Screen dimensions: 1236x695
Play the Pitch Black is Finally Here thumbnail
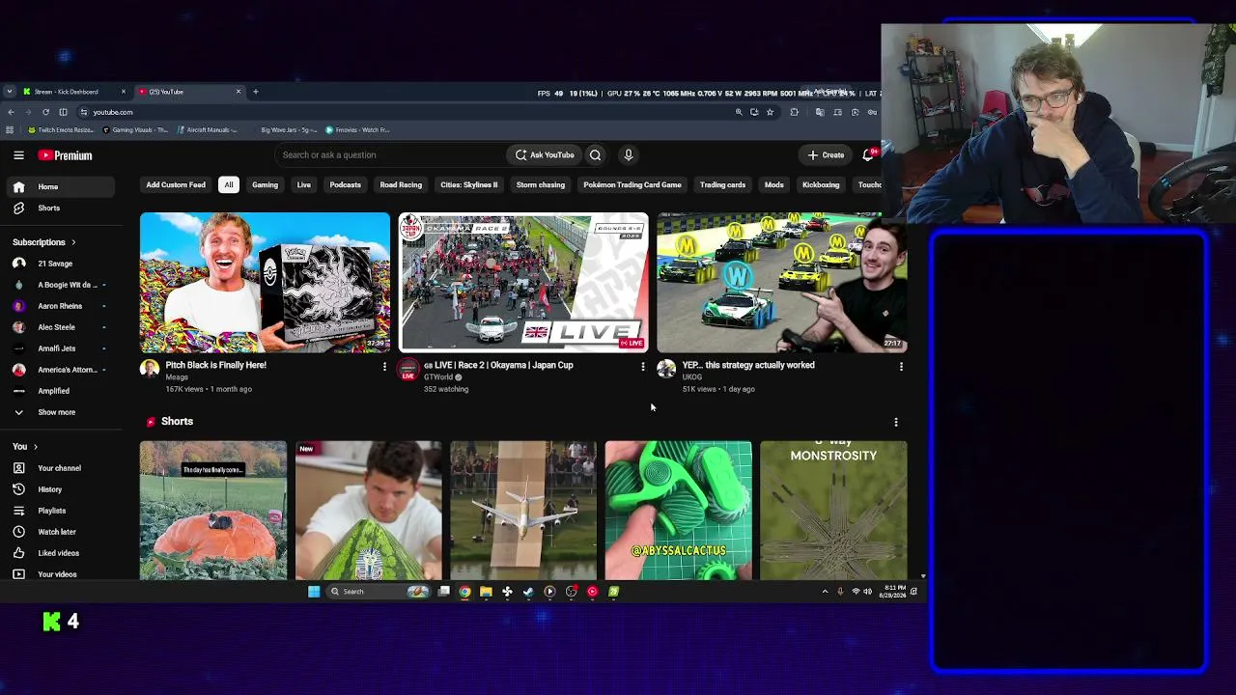[265, 283]
